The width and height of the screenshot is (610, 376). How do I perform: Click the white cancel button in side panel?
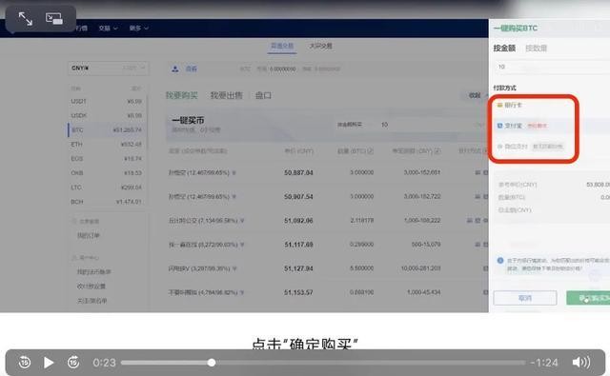pyautogui.click(x=525, y=298)
